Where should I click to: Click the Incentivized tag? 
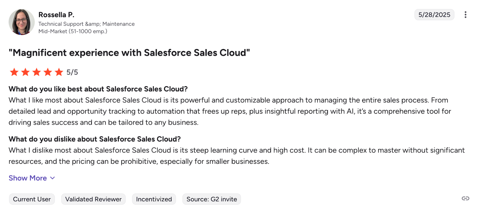pos(154,199)
